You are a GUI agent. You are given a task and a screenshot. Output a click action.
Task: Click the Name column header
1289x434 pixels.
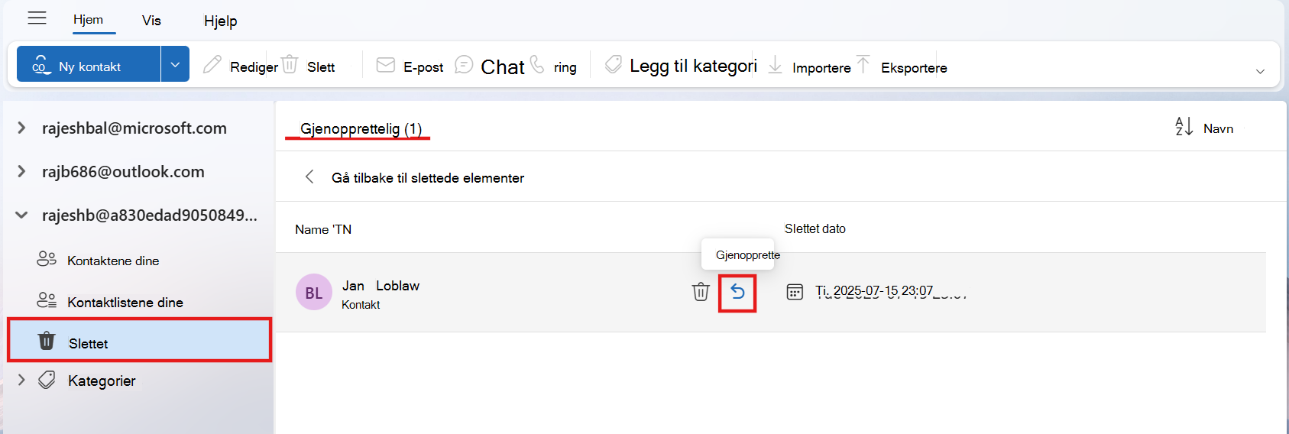click(323, 229)
